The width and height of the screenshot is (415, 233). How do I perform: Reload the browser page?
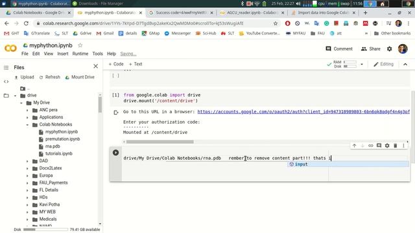tap(26, 23)
